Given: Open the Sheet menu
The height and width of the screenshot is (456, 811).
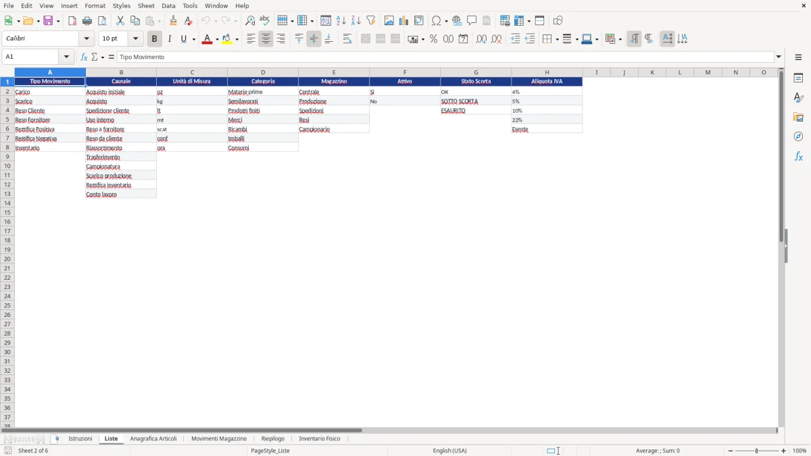Looking at the screenshot, I should coord(146,5).
